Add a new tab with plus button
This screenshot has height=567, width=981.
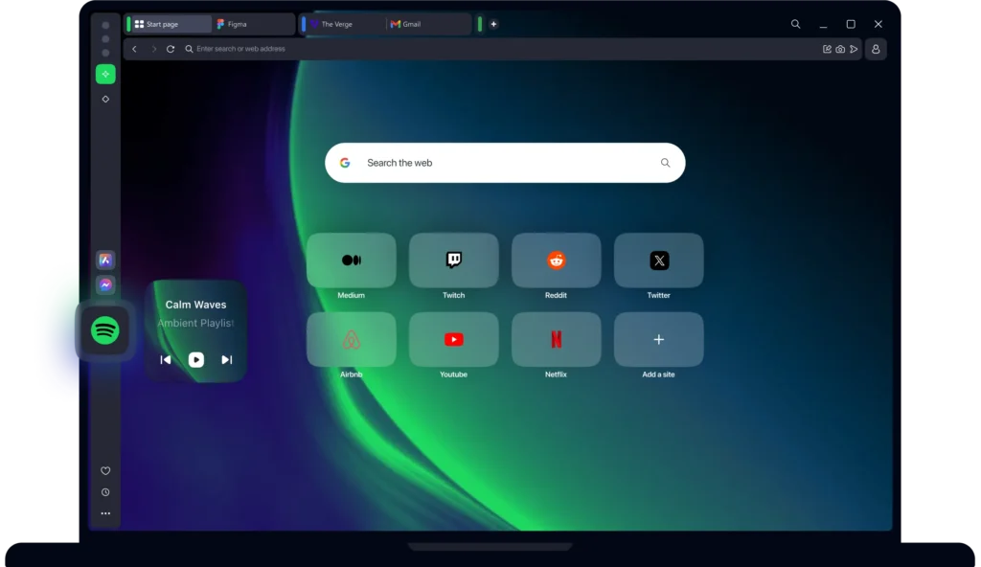[493, 24]
